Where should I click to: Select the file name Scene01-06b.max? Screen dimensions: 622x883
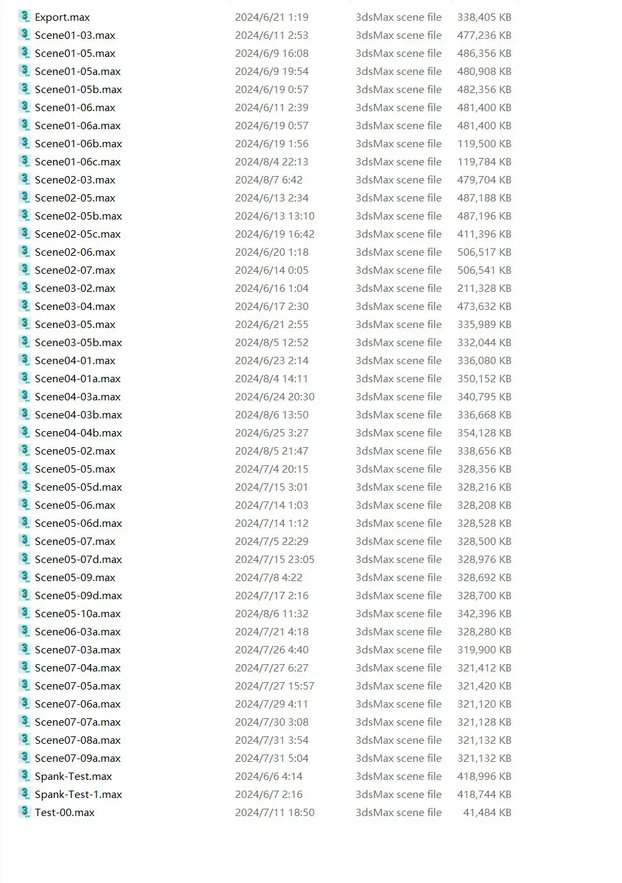click(x=78, y=144)
